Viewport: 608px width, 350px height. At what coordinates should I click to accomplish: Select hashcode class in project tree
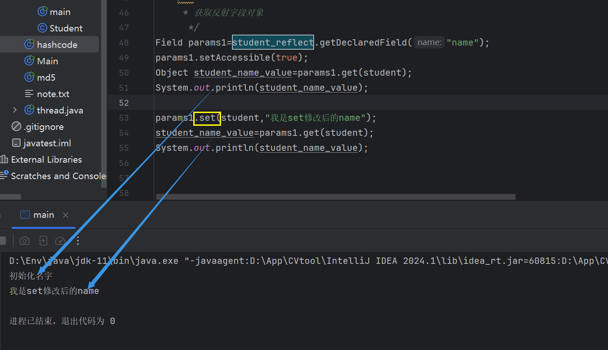tap(57, 45)
